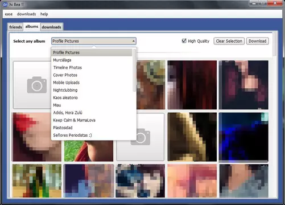
Task: Choose 'Mobile Uploads' from the album list
Action: point(92,83)
